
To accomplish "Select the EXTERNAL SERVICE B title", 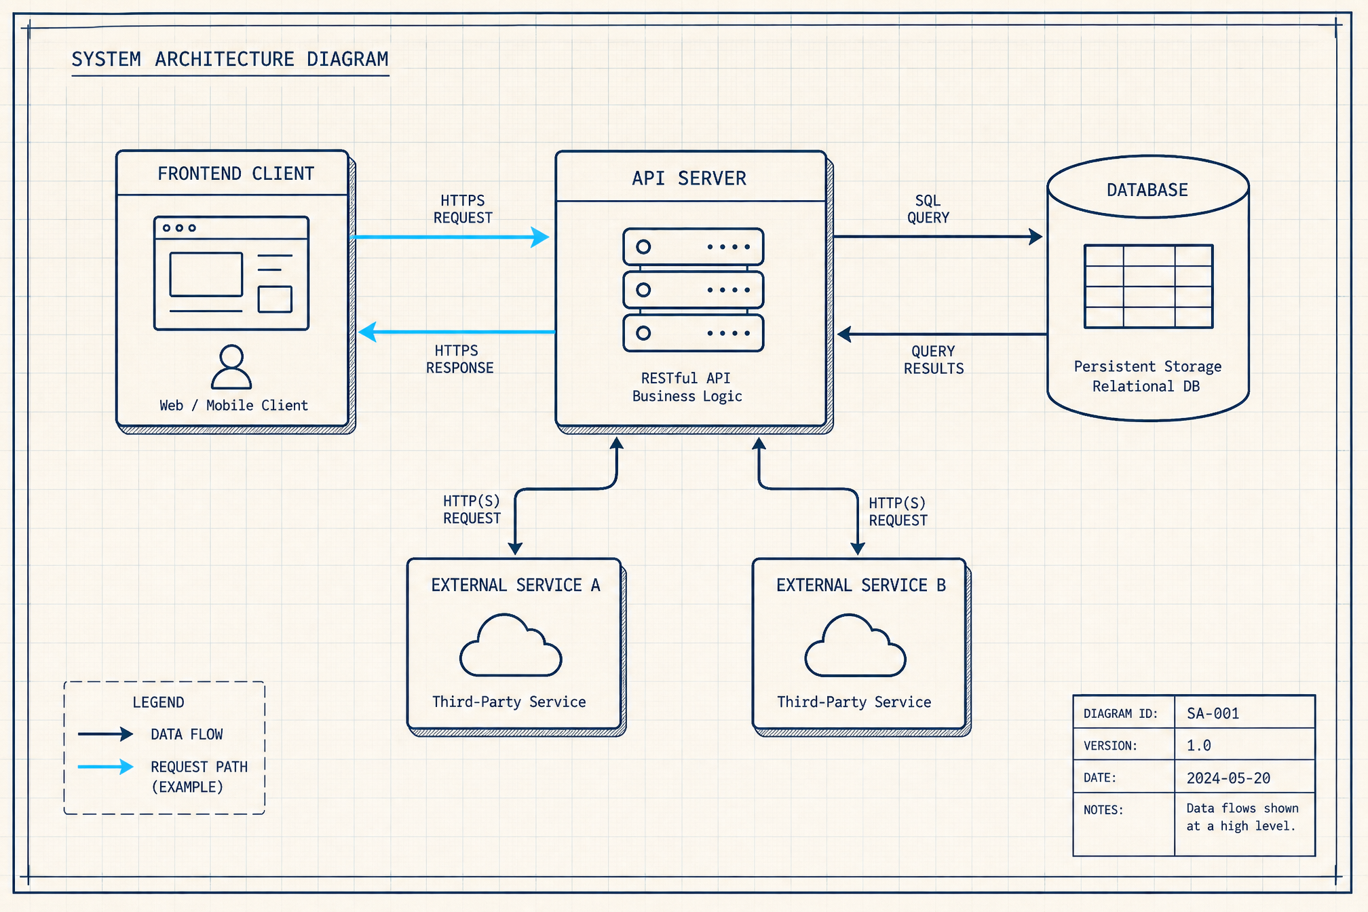I will [x=861, y=585].
